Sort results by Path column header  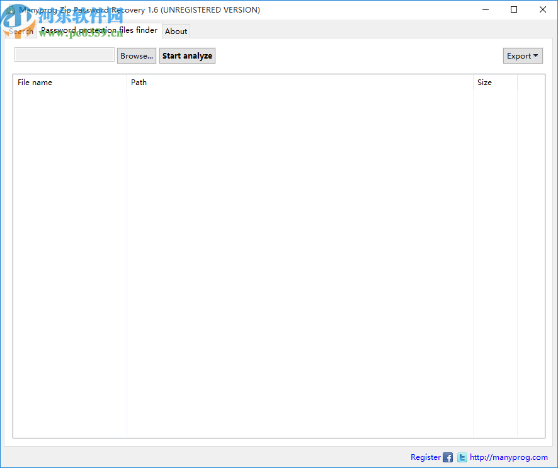139,82
